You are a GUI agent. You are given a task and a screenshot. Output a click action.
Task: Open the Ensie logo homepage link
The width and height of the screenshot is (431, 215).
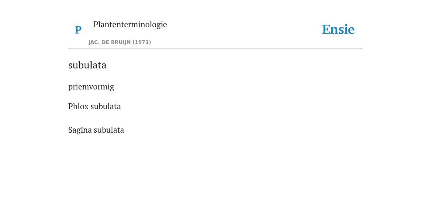(338, 29)
